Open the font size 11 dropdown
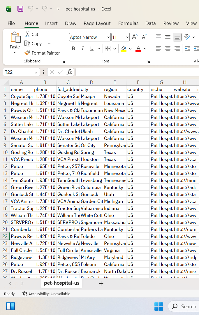The height and width of the screenshot is (315, 199). (x=127, y=37)
